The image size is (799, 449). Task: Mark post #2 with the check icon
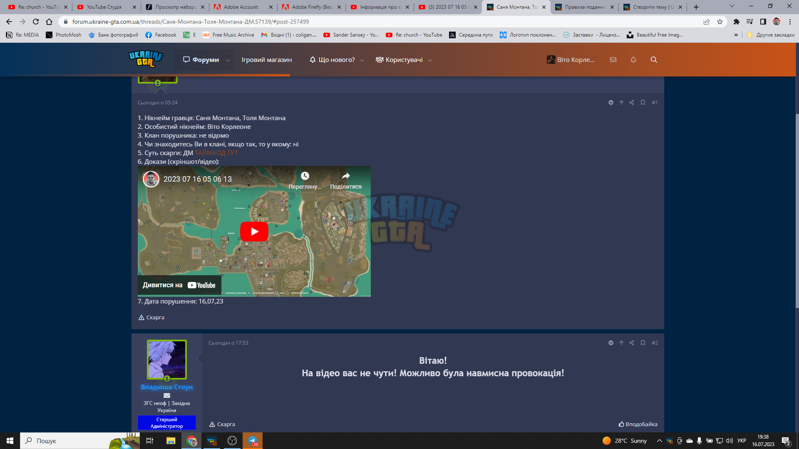(611, 343)
